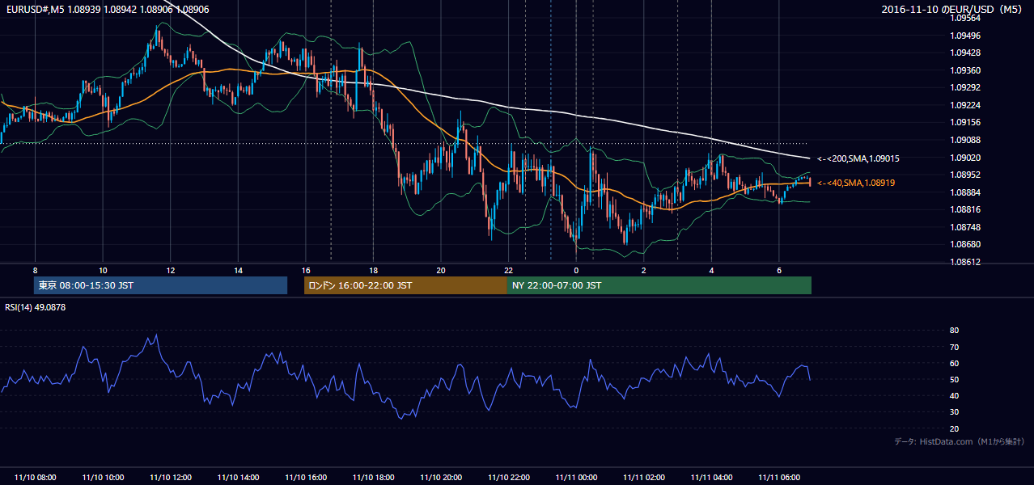
Task: Click the 11/10 14:00 time axis label
Action: pyautogui.click(x=238, y=478)
